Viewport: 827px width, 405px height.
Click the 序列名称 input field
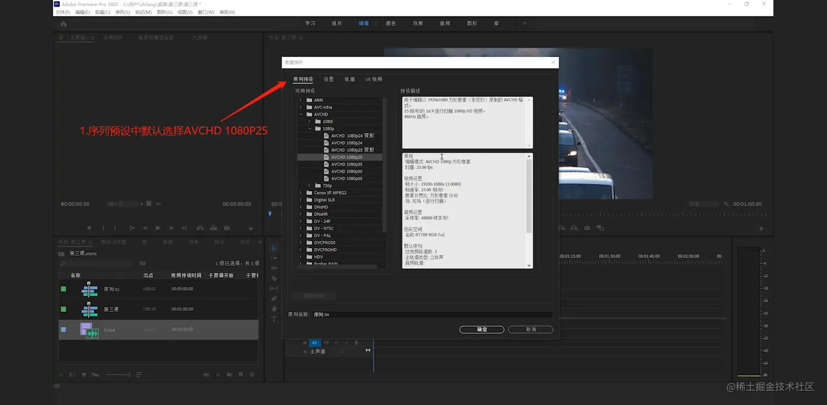pyautogui.click(x=432, y=315)
